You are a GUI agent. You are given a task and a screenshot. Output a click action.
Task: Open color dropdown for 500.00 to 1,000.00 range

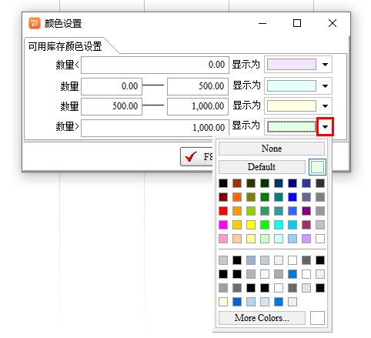[325, 106]
